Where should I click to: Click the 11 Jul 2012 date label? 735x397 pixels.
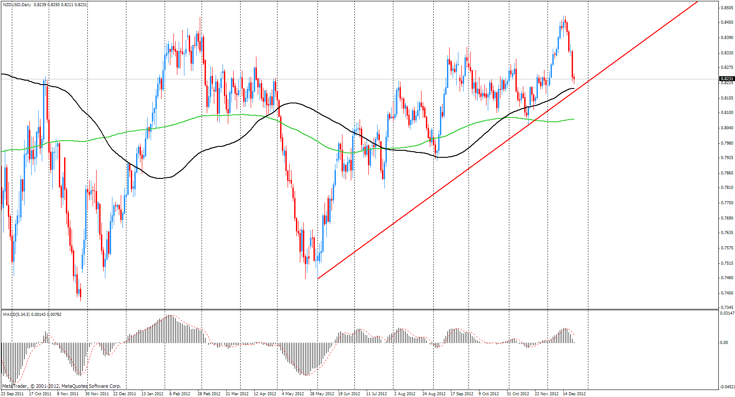[377, 393]
